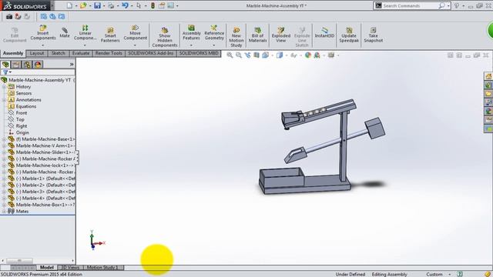Click the tree filter icon
This screenshot has width=493, height=277.
click(x=5, y=72)
